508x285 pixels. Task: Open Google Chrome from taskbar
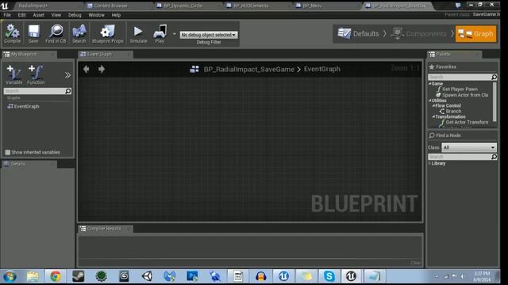56,276
